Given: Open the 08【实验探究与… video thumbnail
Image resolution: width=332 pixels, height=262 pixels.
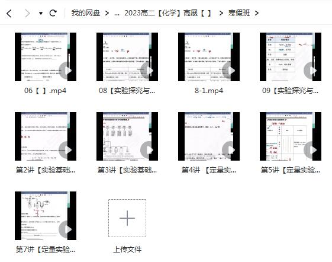Looking at the screenshot, I should coord(127,57).
